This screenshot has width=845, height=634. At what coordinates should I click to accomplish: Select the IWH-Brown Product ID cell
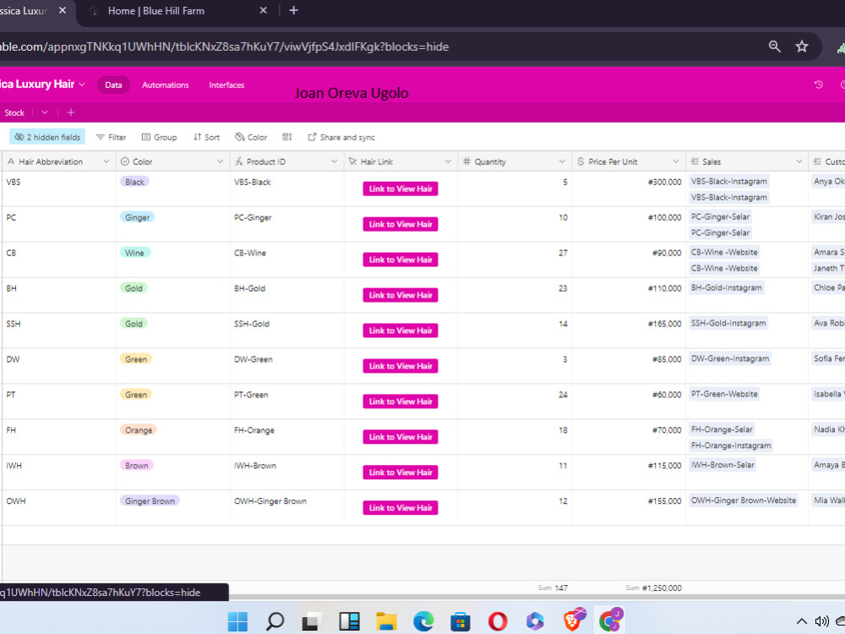286,473
